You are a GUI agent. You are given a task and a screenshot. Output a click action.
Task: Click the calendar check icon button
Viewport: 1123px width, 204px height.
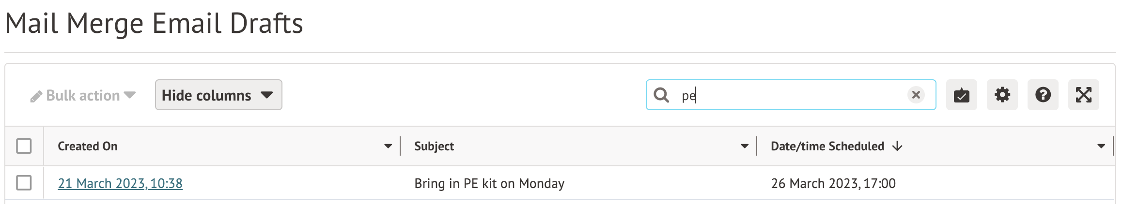click(961, 95)
